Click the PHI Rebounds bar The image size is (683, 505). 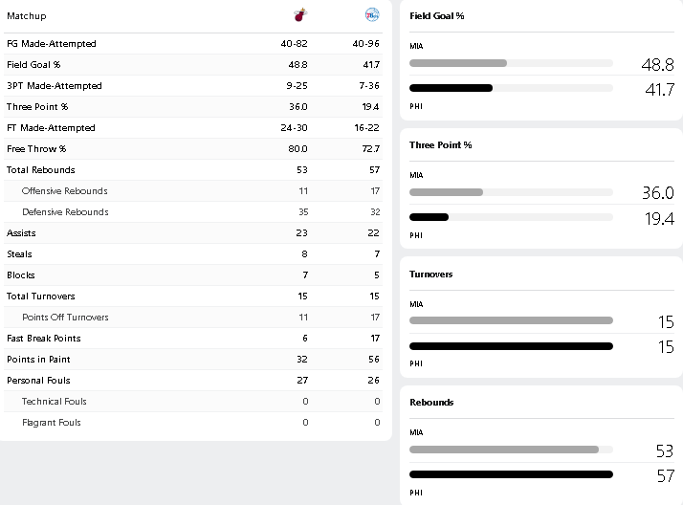pyautogui.click(x=511, y=474)
